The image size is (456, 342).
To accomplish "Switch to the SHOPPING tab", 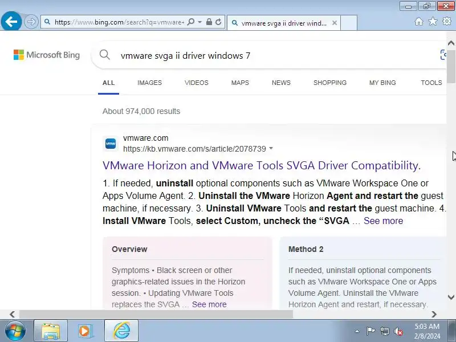I will click(x=330, y=83).
